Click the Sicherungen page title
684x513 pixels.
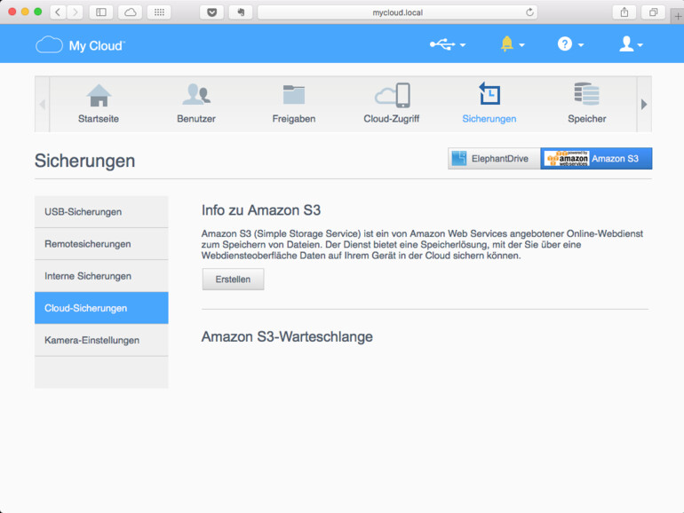[x=84, y=161]
